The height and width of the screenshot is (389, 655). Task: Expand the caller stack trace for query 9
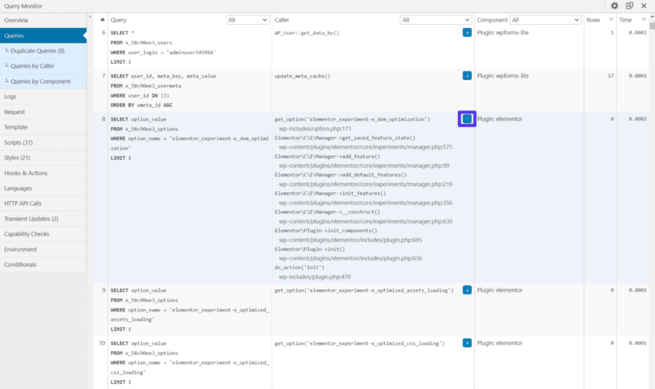(466, 289)
